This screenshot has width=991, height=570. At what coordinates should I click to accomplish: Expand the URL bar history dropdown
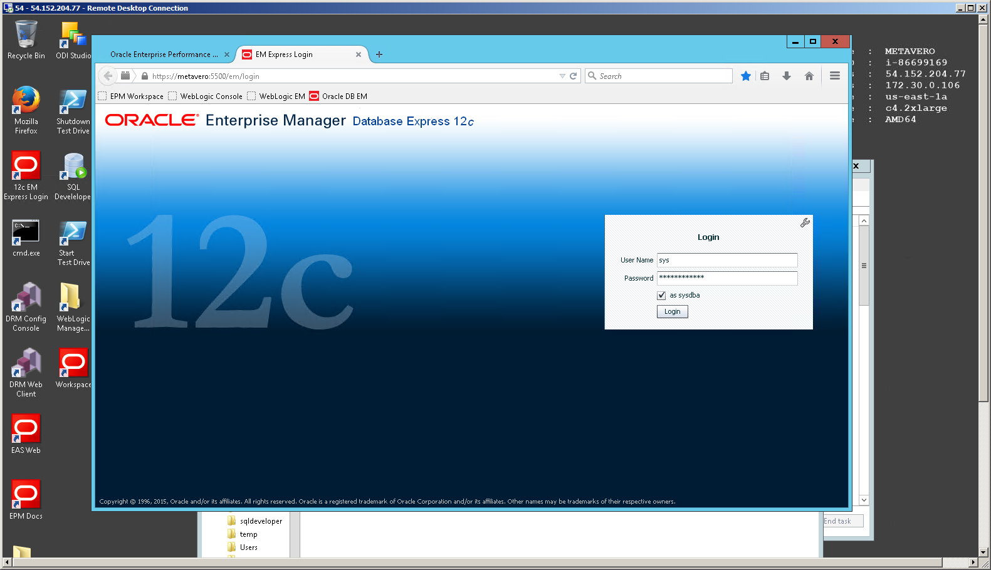tap(562, 76)
